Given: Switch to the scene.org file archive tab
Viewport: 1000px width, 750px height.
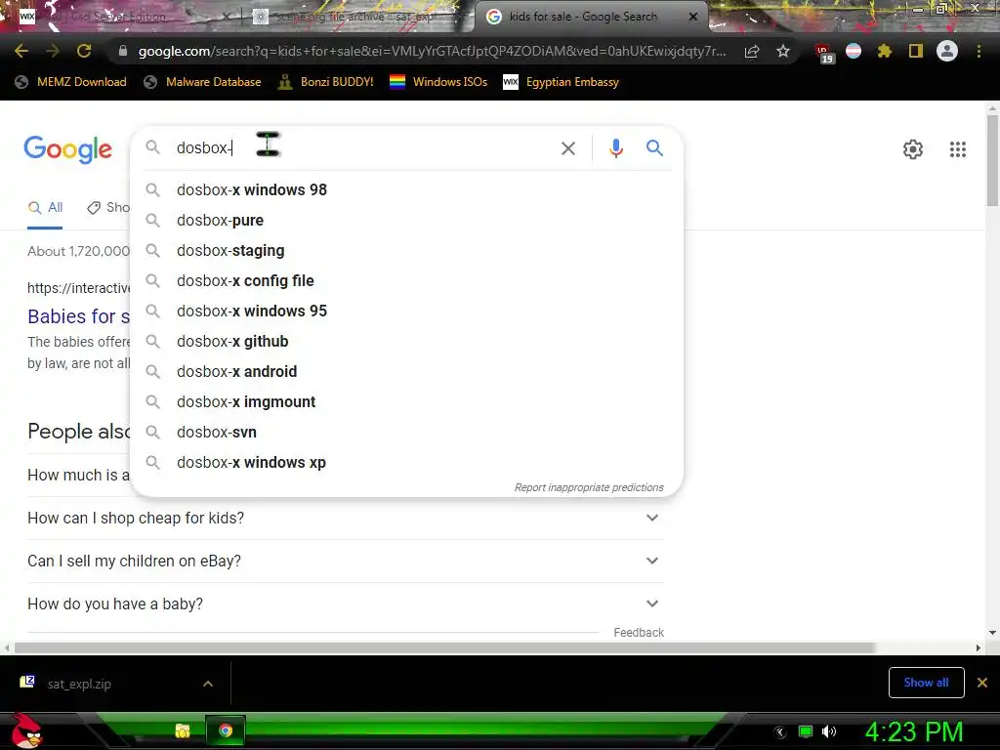Looking at the screenshot, I should tap(354, 17).
